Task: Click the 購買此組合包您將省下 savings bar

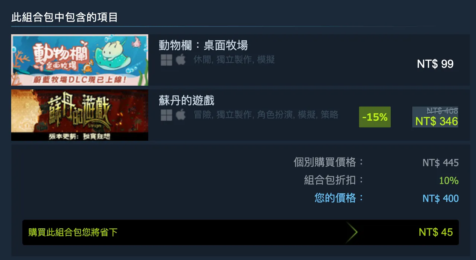Action: (241, 232)
